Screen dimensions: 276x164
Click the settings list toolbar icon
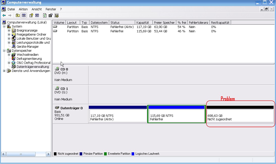coord(57,15)
